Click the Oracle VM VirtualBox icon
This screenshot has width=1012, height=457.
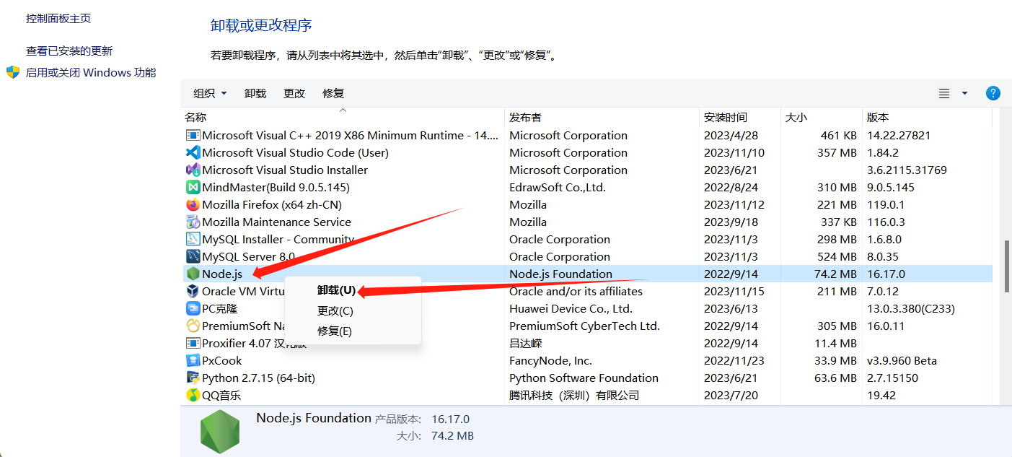193,291
